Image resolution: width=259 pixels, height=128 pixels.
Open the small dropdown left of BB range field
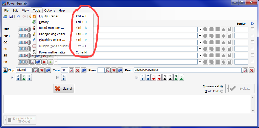click(x=56, y=62)
